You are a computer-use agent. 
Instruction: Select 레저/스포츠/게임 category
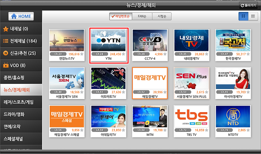click(21, 102)
